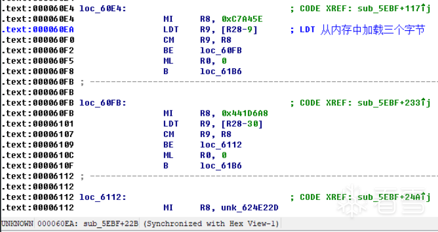This screenshot has height=232, width=438.
Task: Open the cross reference sub_5EBF+117↑j
Action: pos(394,9)
